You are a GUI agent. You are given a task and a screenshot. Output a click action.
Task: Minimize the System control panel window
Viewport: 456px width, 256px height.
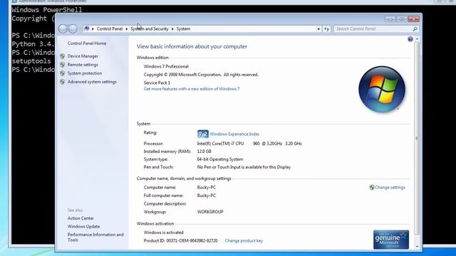(390, 19)
